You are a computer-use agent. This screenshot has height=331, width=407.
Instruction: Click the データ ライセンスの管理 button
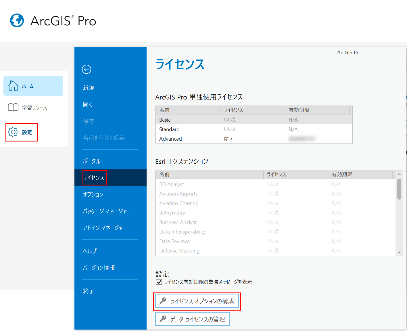pyautogui.click(x=193, y=319)
